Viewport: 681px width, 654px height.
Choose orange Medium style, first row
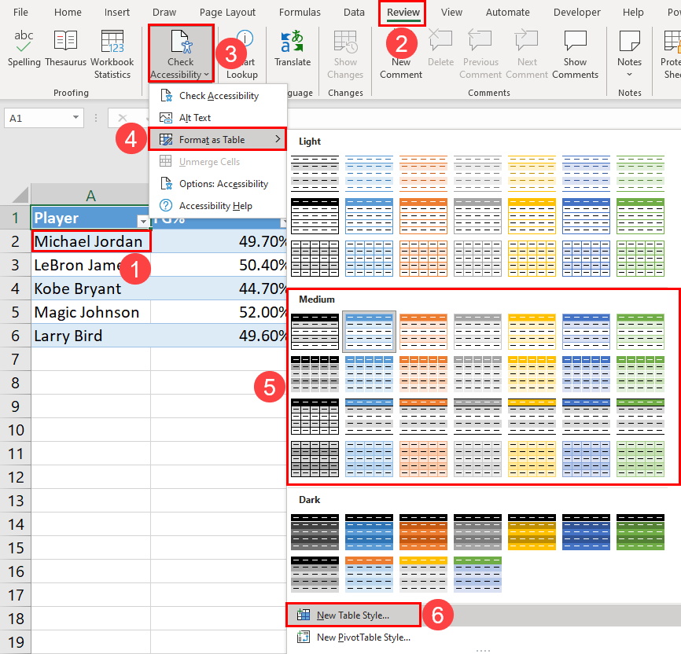(423, 332)
